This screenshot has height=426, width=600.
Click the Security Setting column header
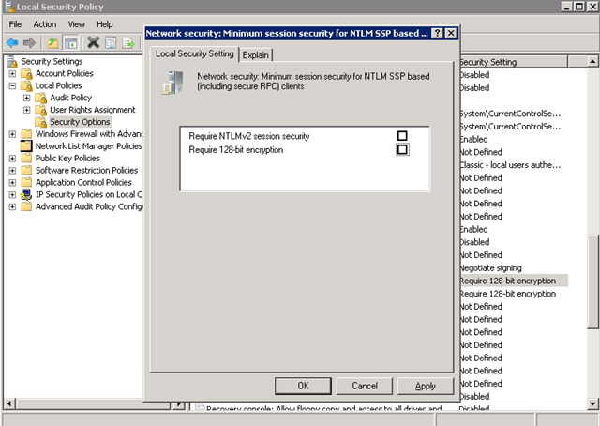[x=514, y=62]
